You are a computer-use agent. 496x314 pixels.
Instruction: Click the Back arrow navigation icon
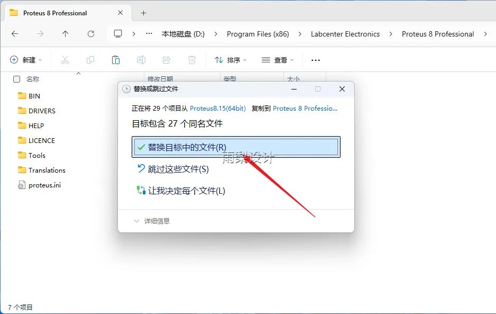click(x=15, y=33)
